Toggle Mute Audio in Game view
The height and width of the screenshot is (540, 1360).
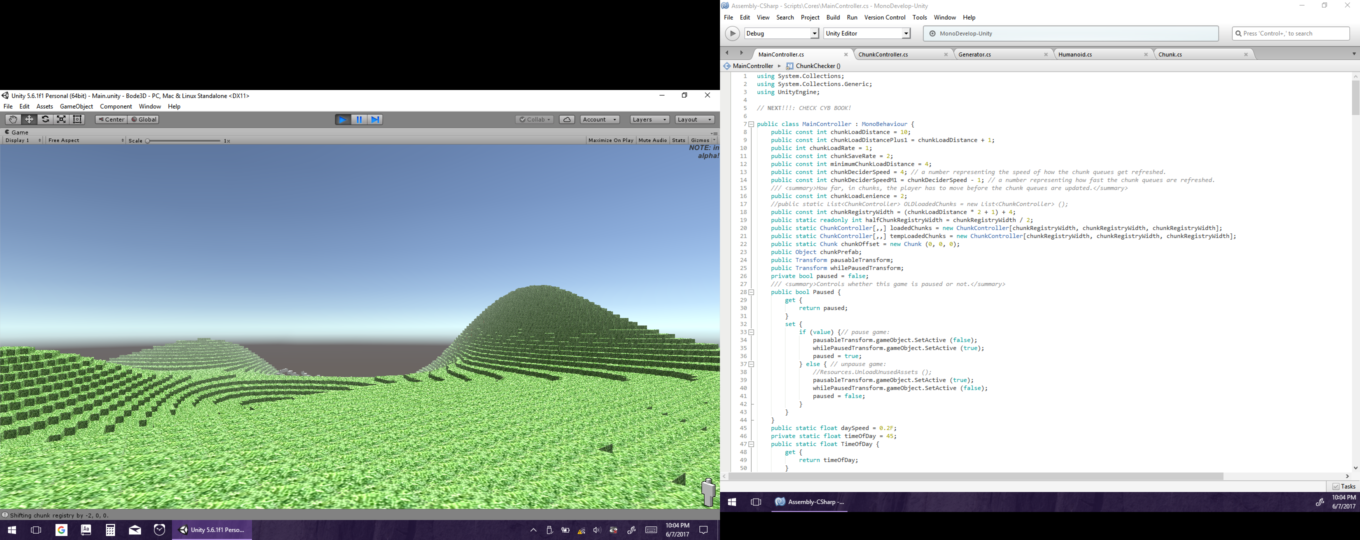coord(652,140)
